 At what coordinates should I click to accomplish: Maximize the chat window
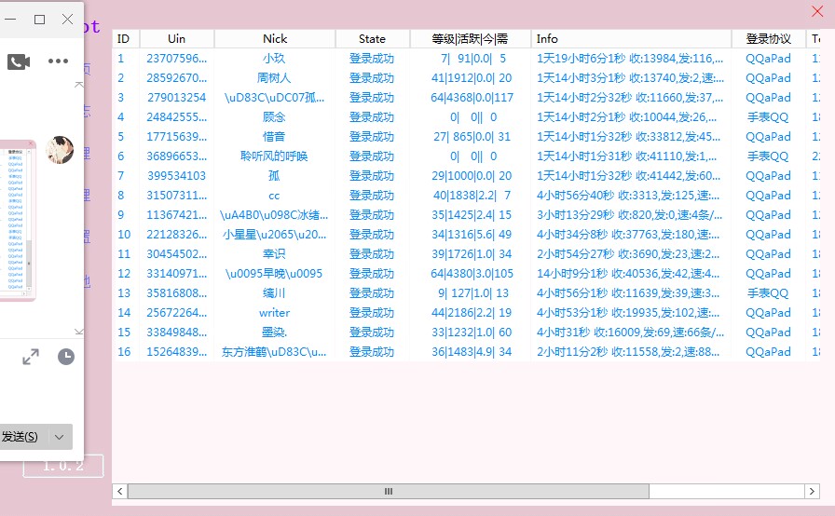[x=39, y=19]
